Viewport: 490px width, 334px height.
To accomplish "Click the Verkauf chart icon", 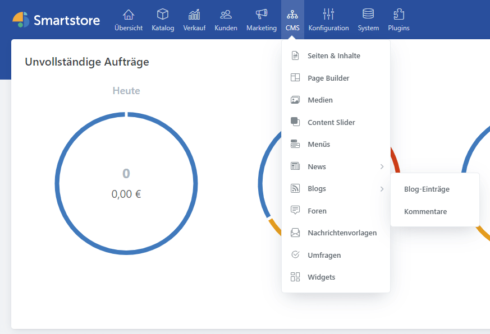I will click(x=194, y=15).
